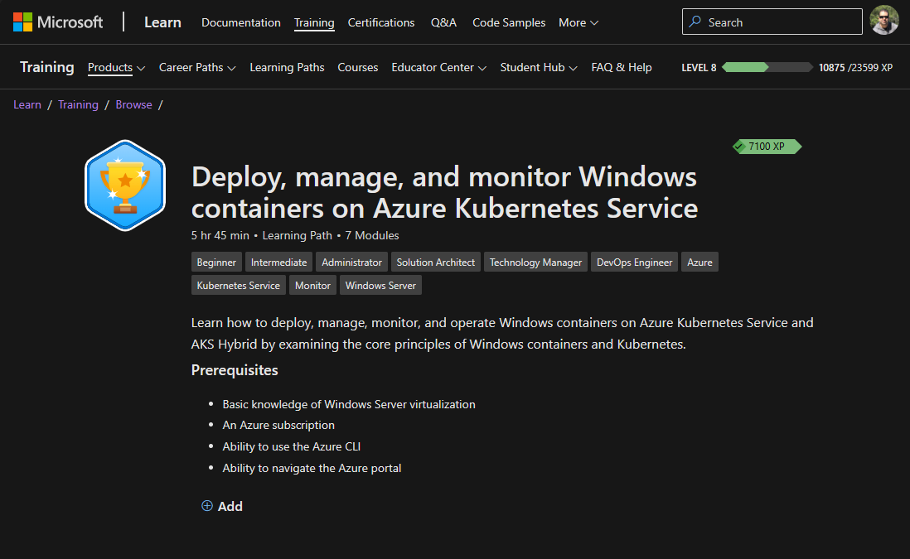Click the Prerequisites heading
Image resolution: width=910 pixels, height=559 pixels.
pos(235,370)
